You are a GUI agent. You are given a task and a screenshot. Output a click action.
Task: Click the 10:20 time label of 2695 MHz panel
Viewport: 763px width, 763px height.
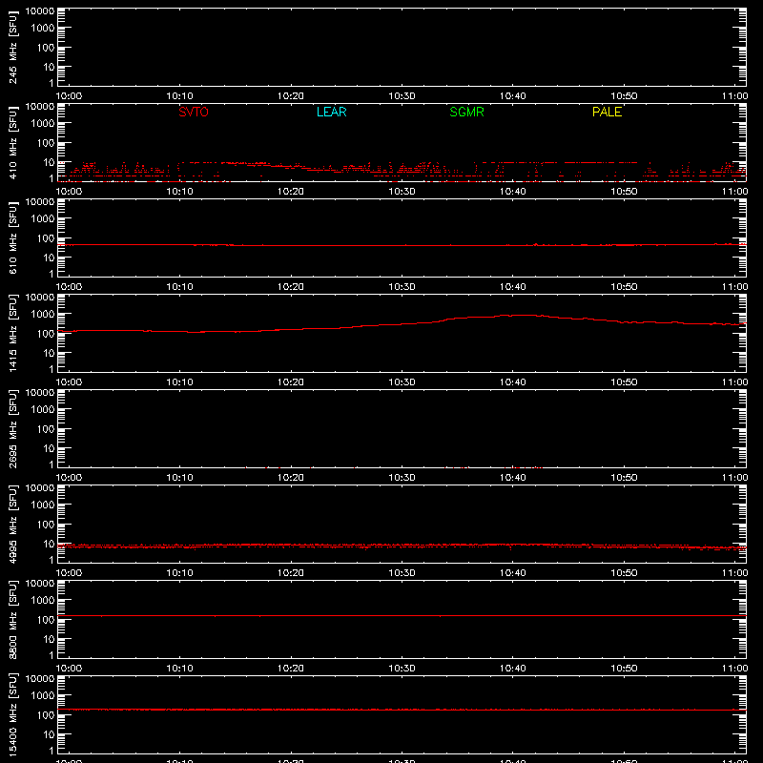click(291, 478)
